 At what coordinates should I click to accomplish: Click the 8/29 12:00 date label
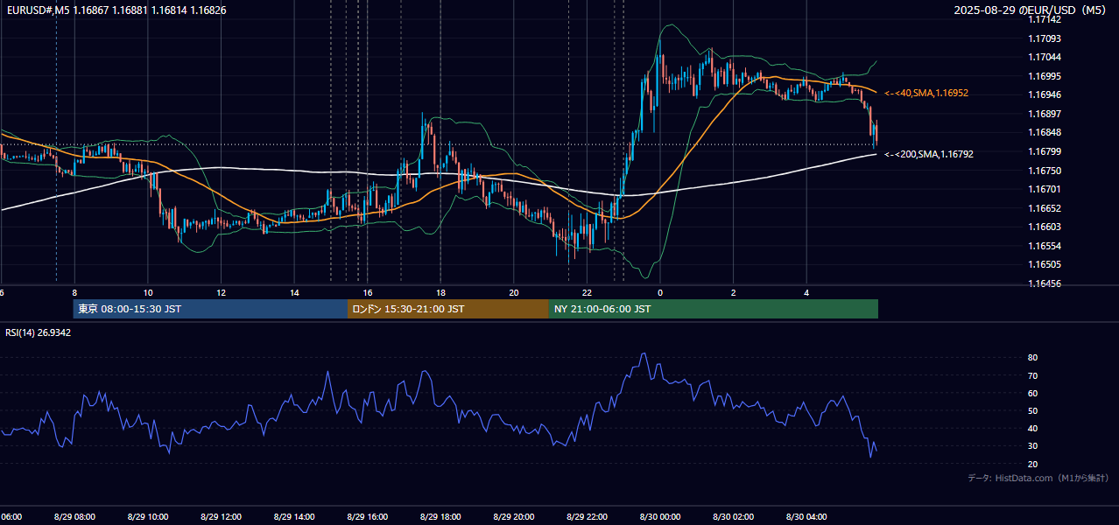pyautogui.click(x=221, y=516)
